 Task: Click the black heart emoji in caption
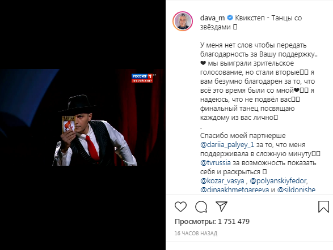coord(203,63)
